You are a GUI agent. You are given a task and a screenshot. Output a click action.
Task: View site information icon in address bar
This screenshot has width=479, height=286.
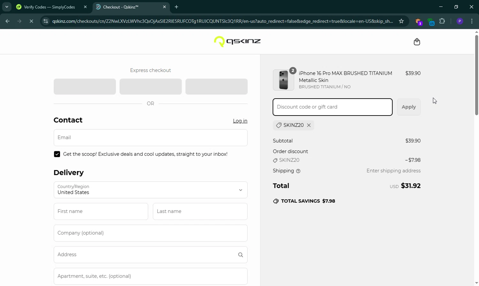tap(46, 21)
